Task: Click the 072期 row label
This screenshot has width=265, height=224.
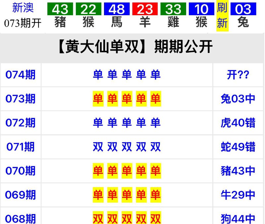Action: 21,123
